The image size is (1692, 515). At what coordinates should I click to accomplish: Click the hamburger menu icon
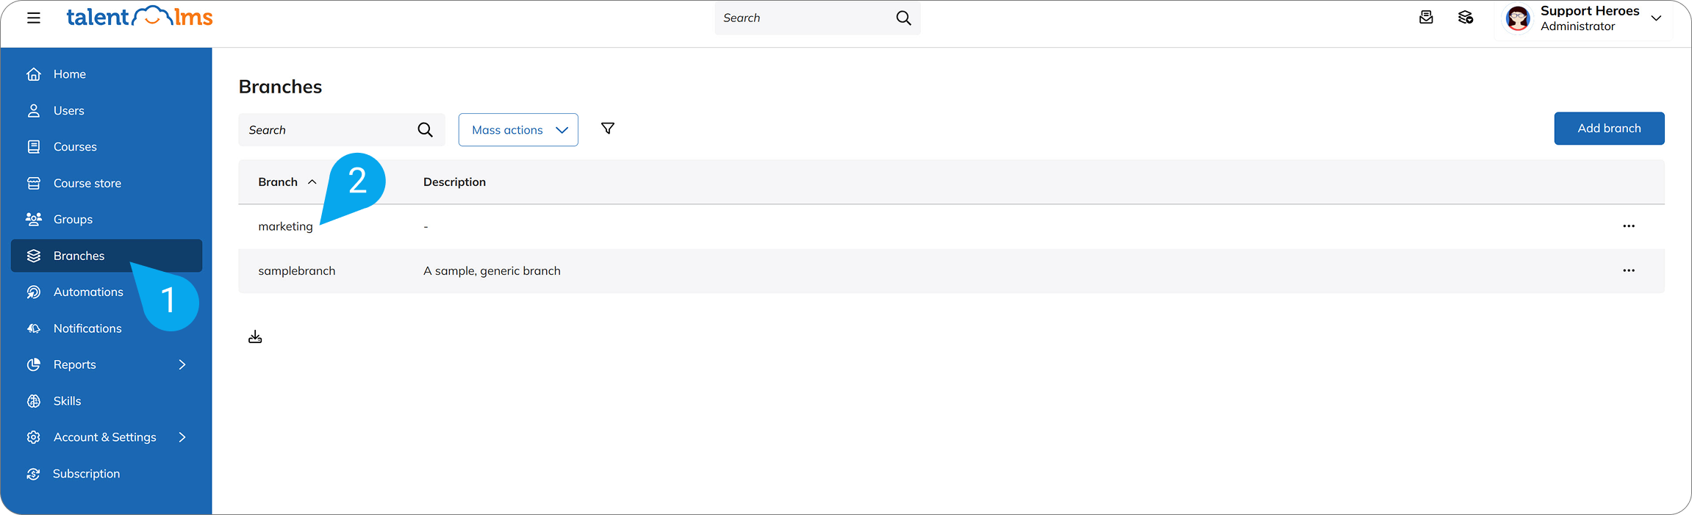click(x=34, y=18)
